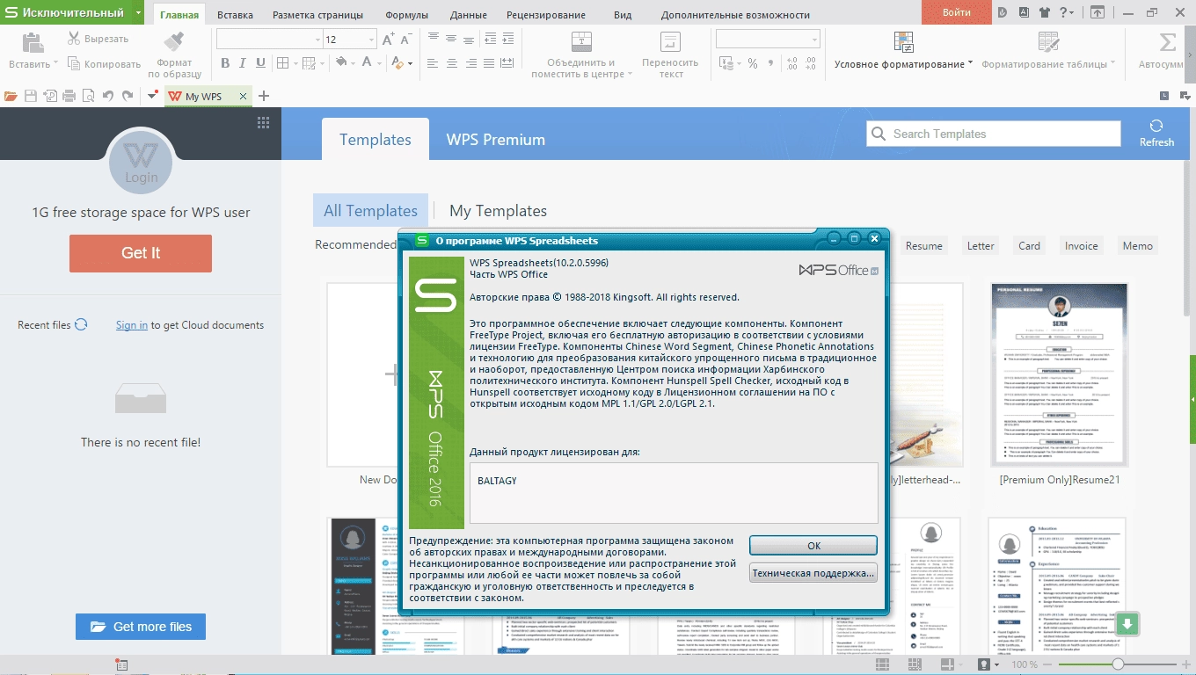Click the Техническая поддержка button
Viewport: 1196px width, 675px height.
point(813,573)
